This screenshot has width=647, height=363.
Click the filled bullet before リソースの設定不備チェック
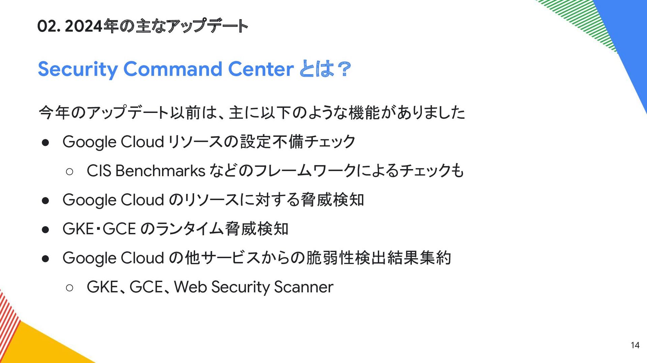[x=45, y=143]
